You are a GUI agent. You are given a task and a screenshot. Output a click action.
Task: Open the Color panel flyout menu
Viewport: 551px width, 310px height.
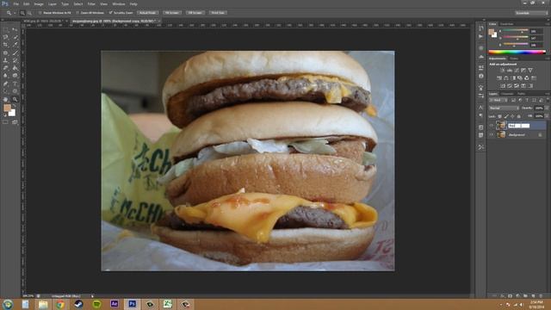point(548,24)
